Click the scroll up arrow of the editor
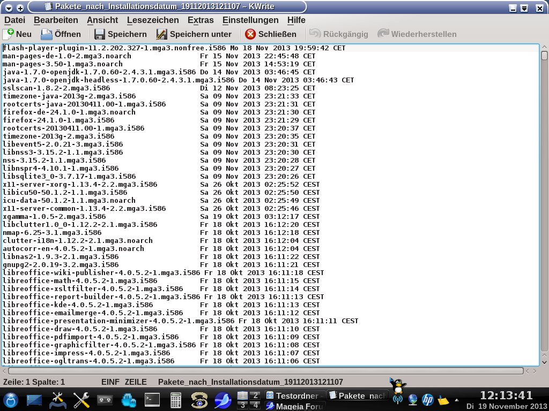The image size is (549, 411). [x=544, y=47]
